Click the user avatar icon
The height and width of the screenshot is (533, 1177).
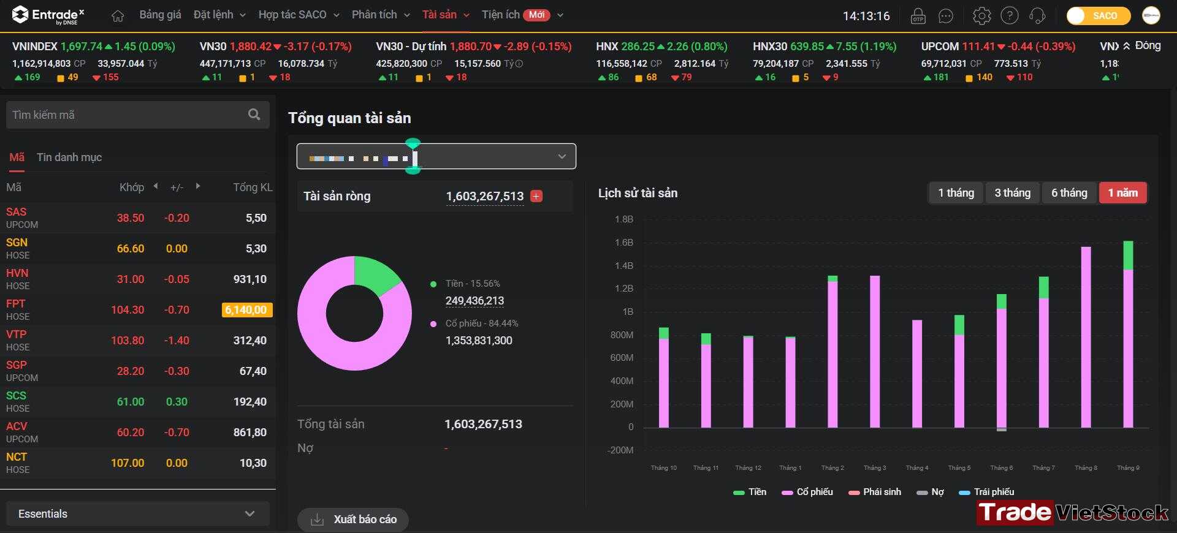(1151, 16)
